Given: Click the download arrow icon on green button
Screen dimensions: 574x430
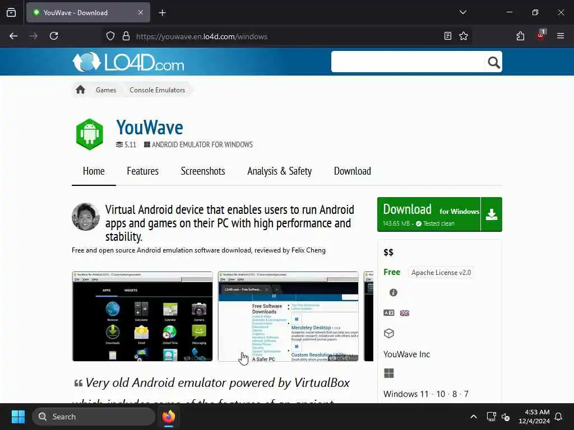Looking at the screenshot, I should pos(491,214).
